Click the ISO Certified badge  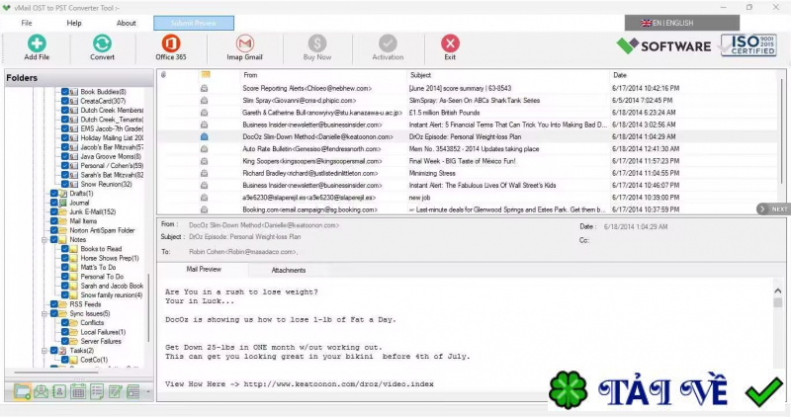(748, 45)
